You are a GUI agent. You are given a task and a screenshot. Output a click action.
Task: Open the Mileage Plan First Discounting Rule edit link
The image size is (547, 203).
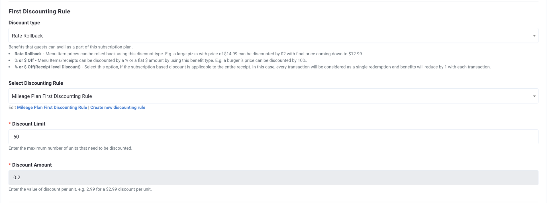pos(52,107)
